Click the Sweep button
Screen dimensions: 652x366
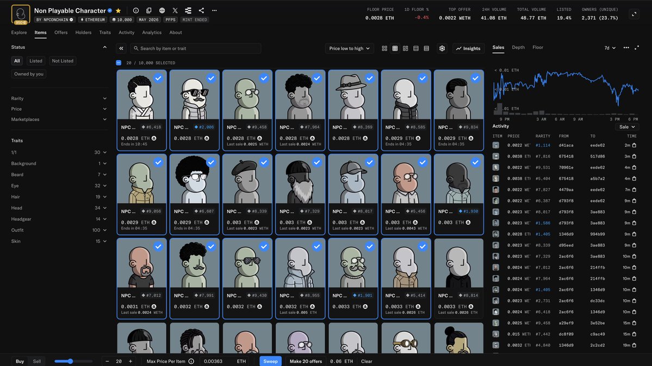click(270, 362)
